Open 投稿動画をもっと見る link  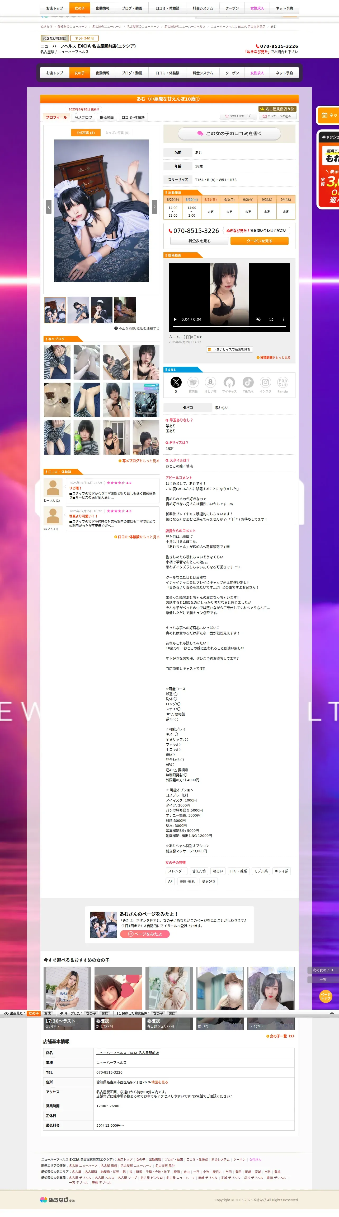(x=274, y=358)
